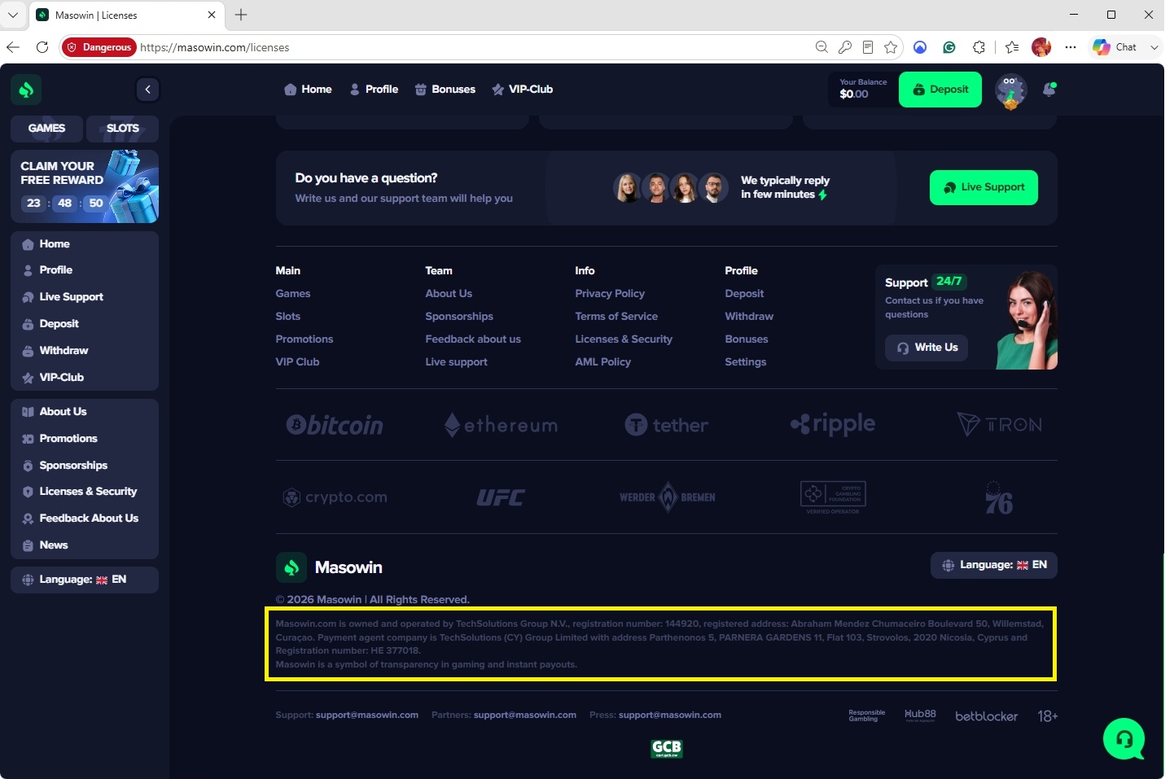Screen dimensions: 1174x779
Task: Open Deposit in the sidebar
Action: (85, 324)
